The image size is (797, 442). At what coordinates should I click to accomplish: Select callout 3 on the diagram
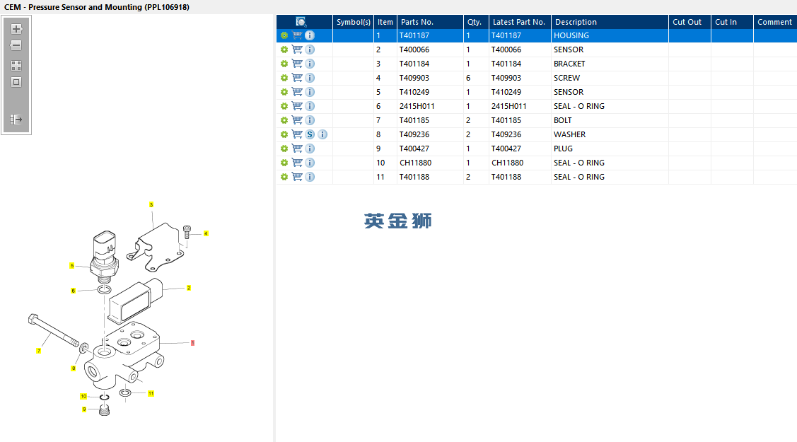[x=151, y=205]
